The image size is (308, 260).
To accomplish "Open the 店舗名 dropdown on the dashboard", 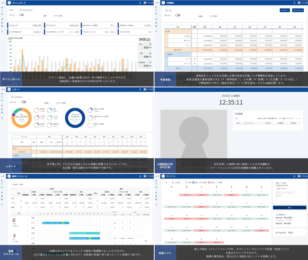I will pos(72,16).
